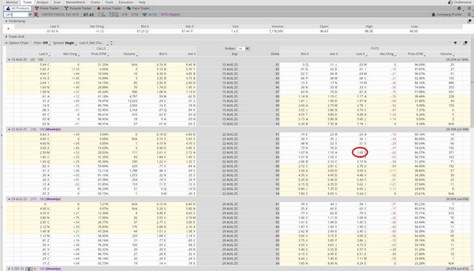Screen dimensions: 474x271
Task: Click the Futures Trader icon
Action: tap(66, 8)
